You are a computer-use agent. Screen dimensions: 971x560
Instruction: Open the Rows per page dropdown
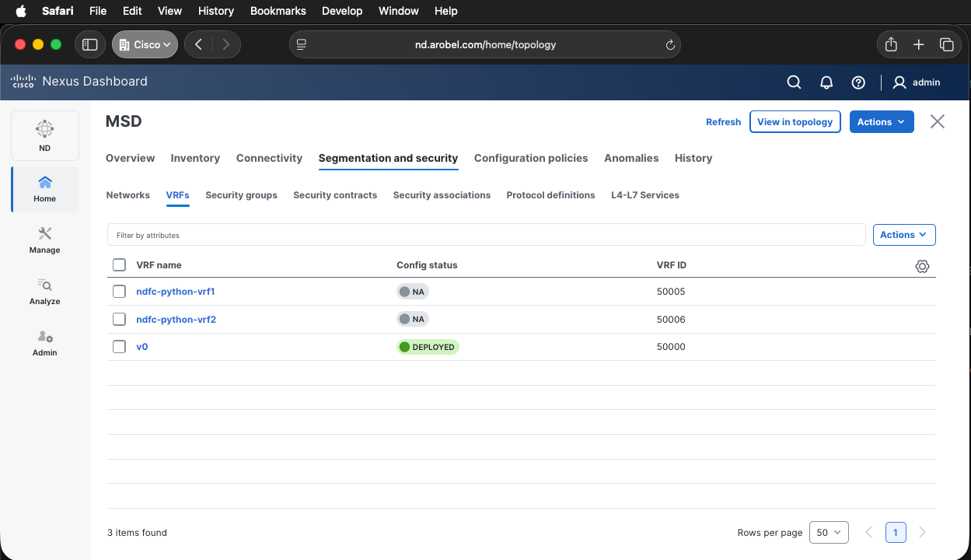coord(828,533)
